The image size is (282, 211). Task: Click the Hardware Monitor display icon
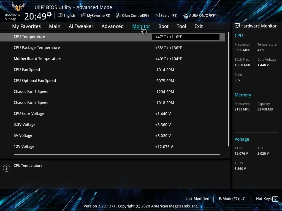click(x=237, y=26)
